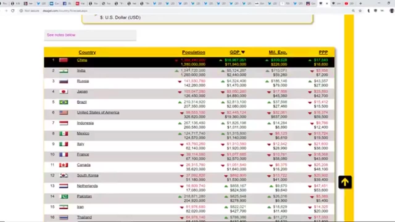
Task: Bookmark this page with the star icon
Action: [x=360, y=10]
